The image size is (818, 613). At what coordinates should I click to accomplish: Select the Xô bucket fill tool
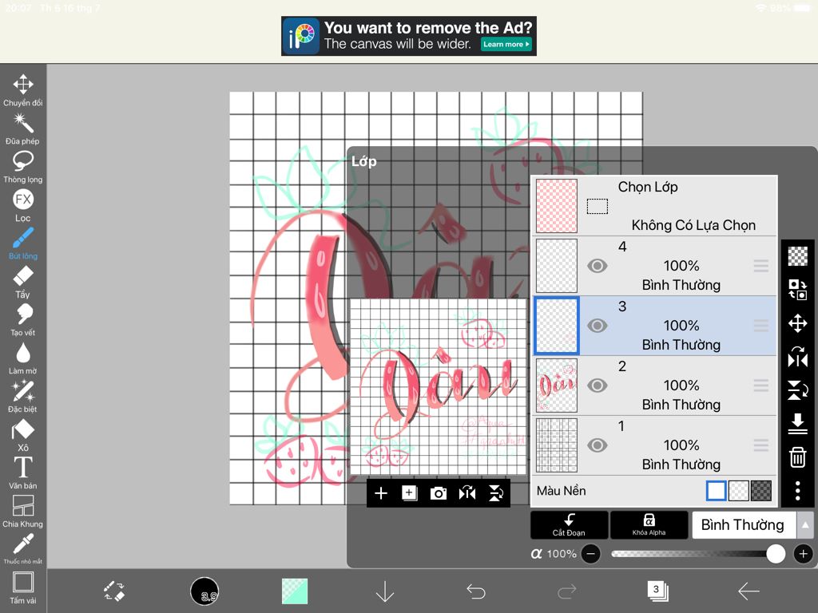click(x=23, y=435)
